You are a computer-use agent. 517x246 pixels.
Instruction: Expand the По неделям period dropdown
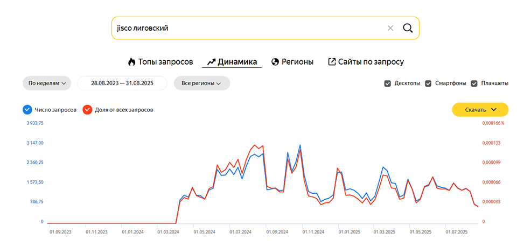pos(47,83)
